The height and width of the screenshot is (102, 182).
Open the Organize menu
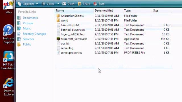pos(28,4)
